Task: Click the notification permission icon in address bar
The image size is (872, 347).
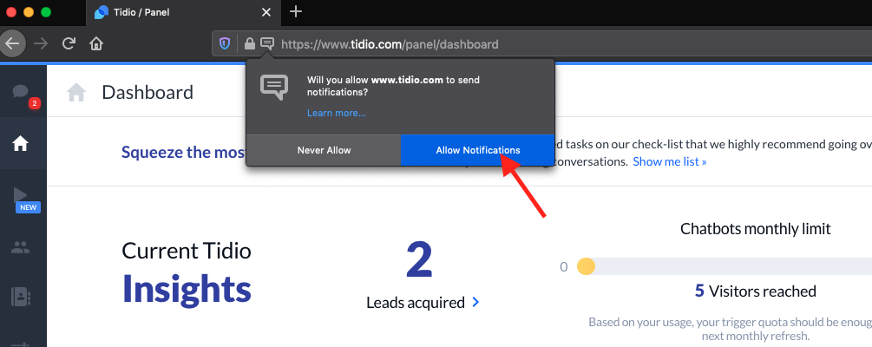Action: [267, 43]
